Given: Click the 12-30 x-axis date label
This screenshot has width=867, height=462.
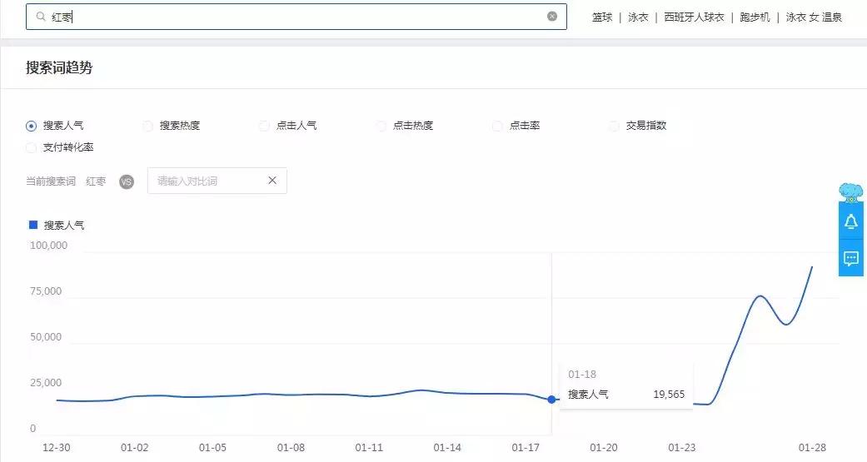Looking at the screenshot, I should [57, 447].
